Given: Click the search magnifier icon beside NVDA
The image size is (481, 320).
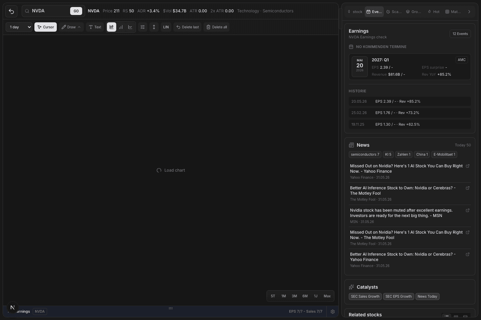Looking at the screenshot, I should 27,11.
